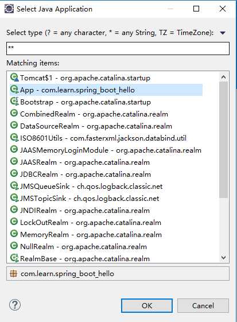Click the class icon beside LockOutRealm
Image resolution: width=237 pixels, height=322 pixels.
tap(14, 222)
